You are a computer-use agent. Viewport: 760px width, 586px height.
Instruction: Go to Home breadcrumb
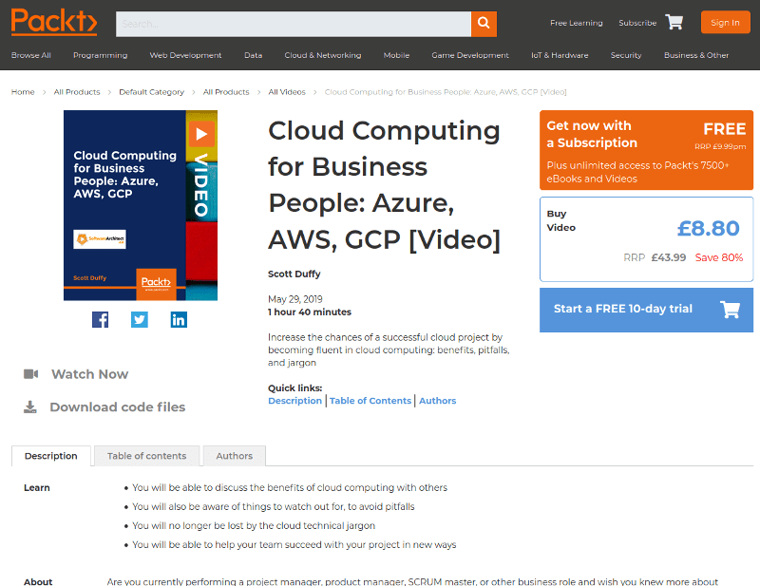(x=23, y=92)
